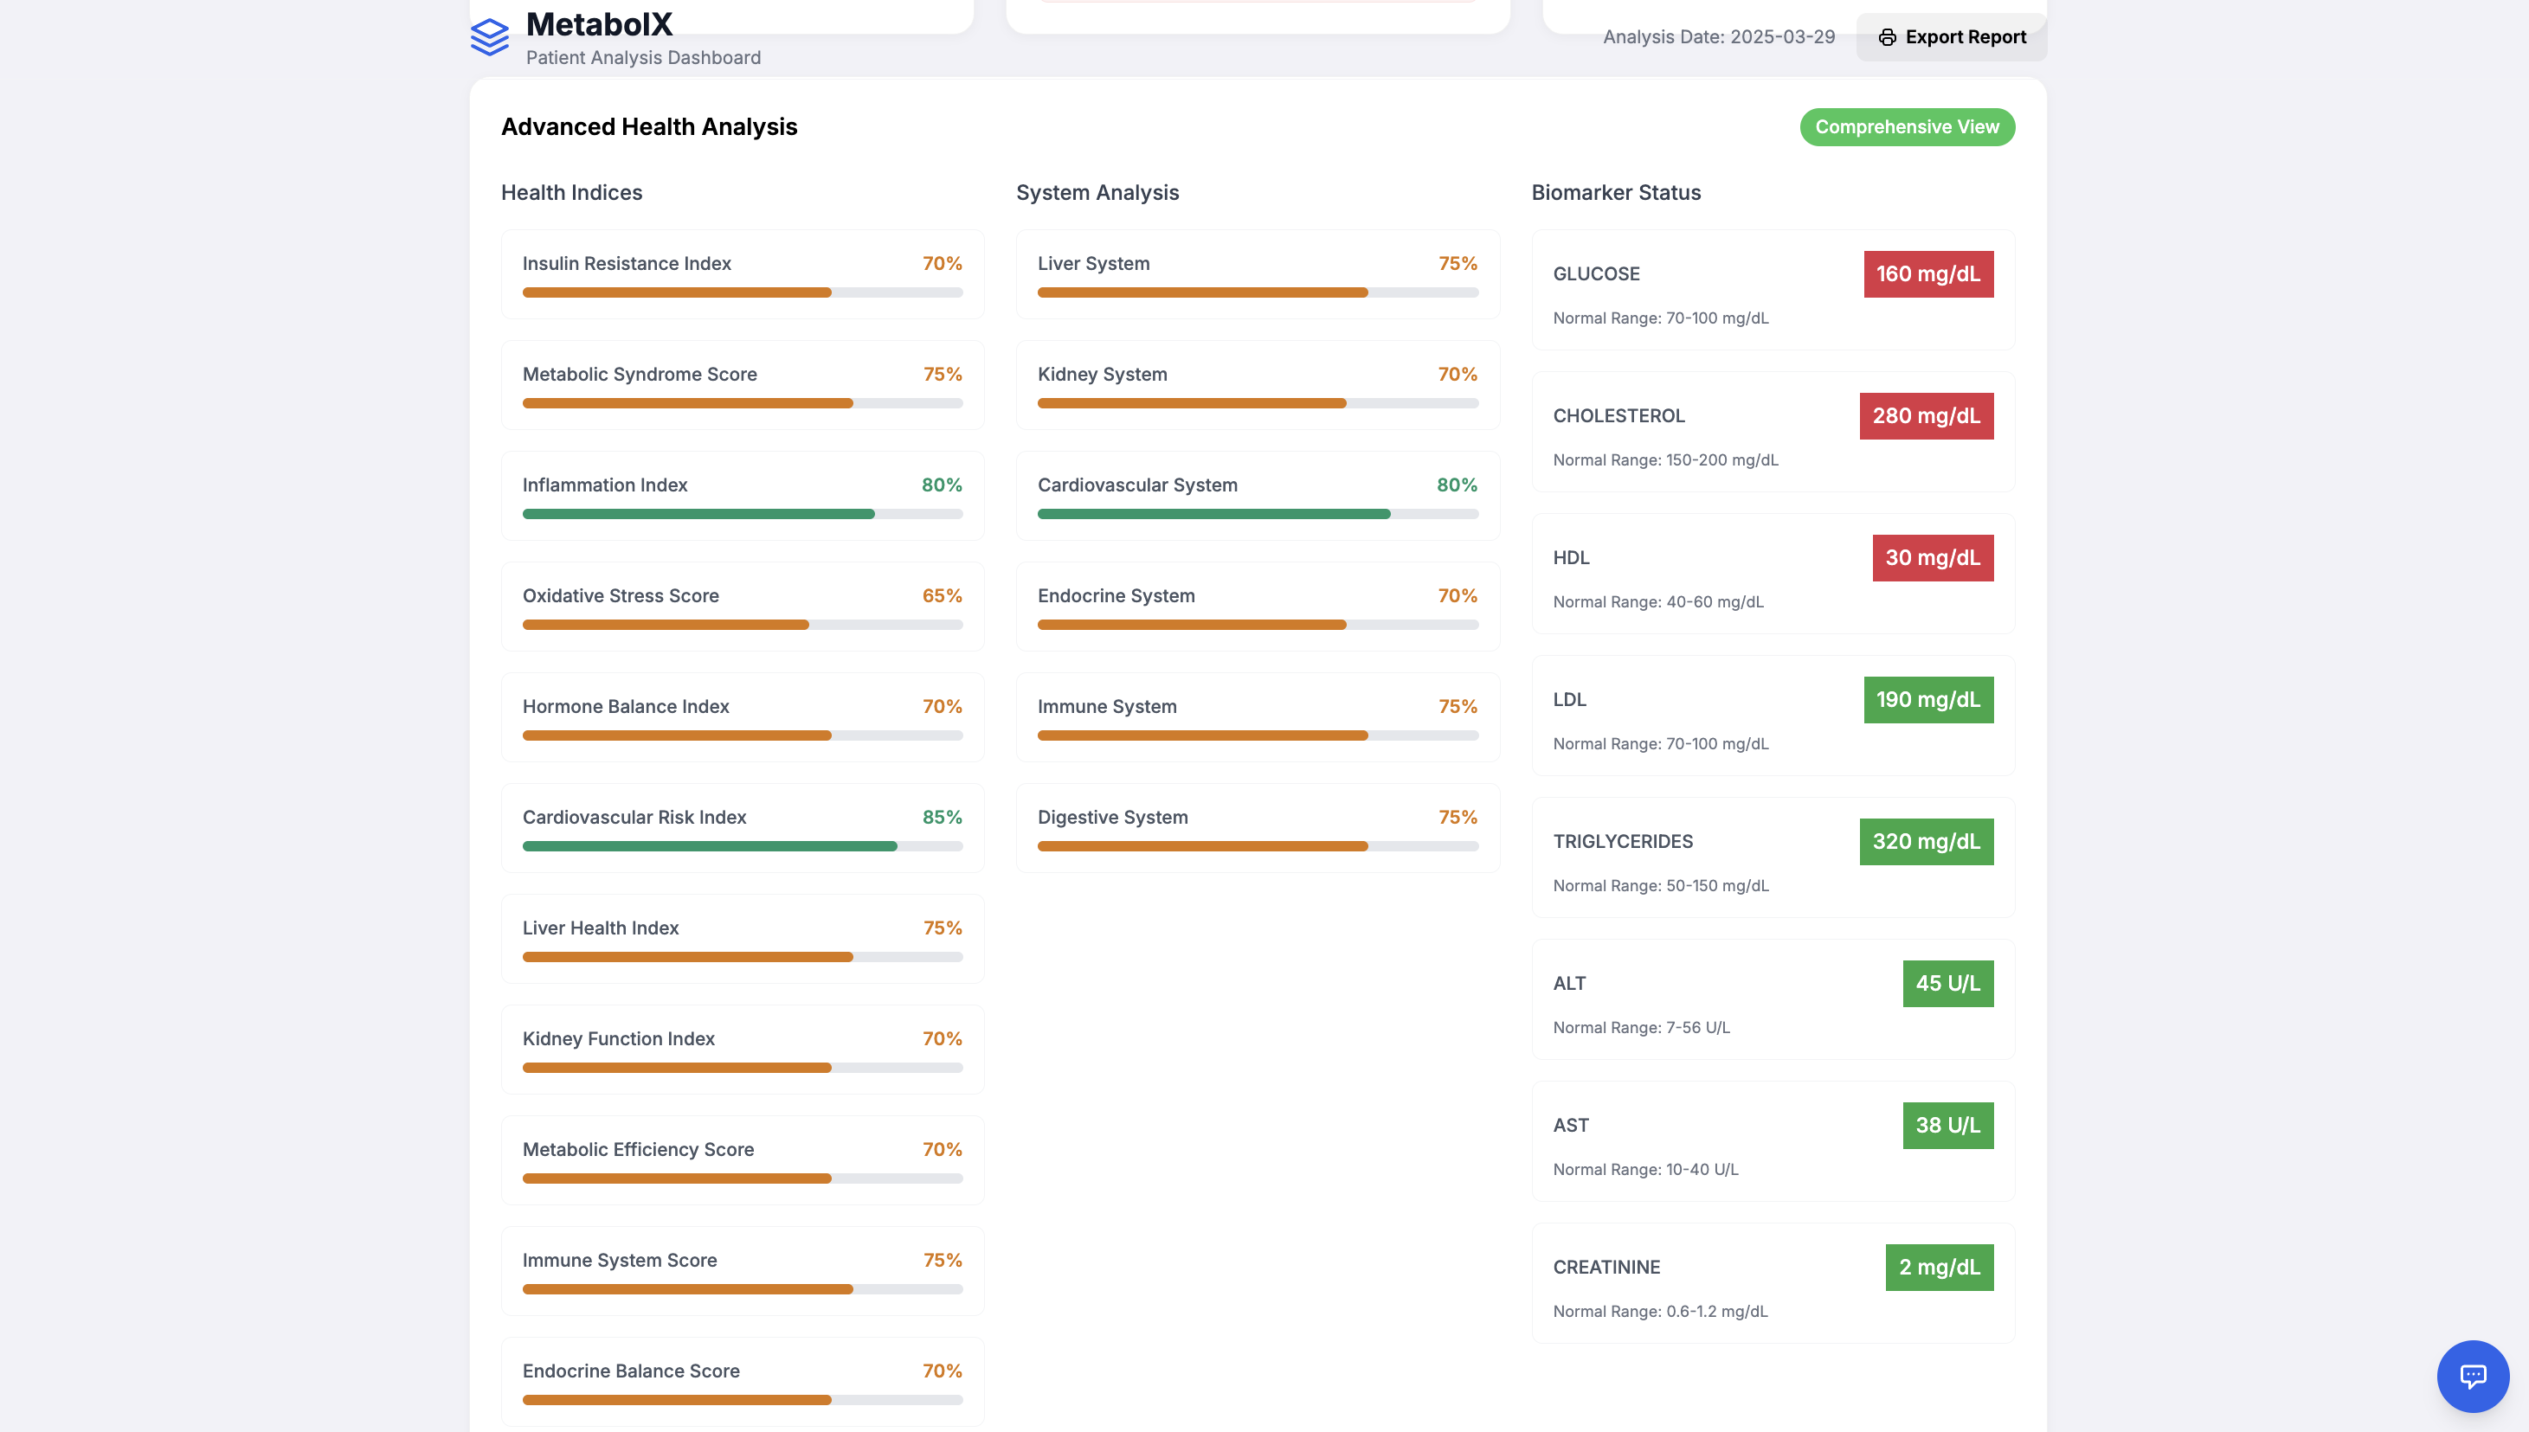Image resolution: width=2529 pixels, height=1432 pixels.
Task: Click the printer icon in Export Report
Action: click(x=1887, y=37)
